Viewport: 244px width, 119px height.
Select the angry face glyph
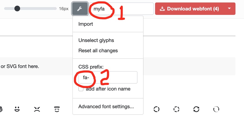pyautogui.click(x=37, y=109)
